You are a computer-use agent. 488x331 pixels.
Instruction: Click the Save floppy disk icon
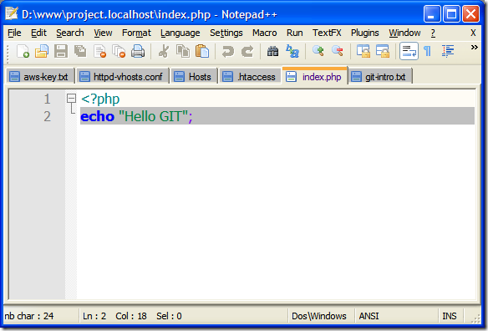[61, 51]
